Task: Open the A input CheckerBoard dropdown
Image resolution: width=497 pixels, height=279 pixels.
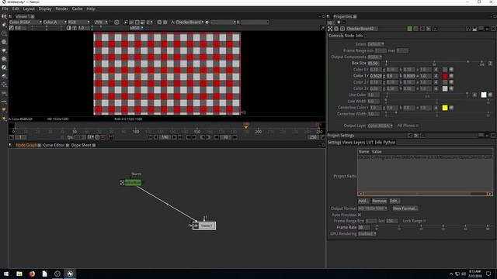Action: pos(189,22)
